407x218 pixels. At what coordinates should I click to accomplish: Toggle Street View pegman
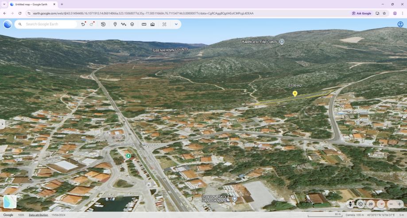pyautogui.click(x=351, y=204)
